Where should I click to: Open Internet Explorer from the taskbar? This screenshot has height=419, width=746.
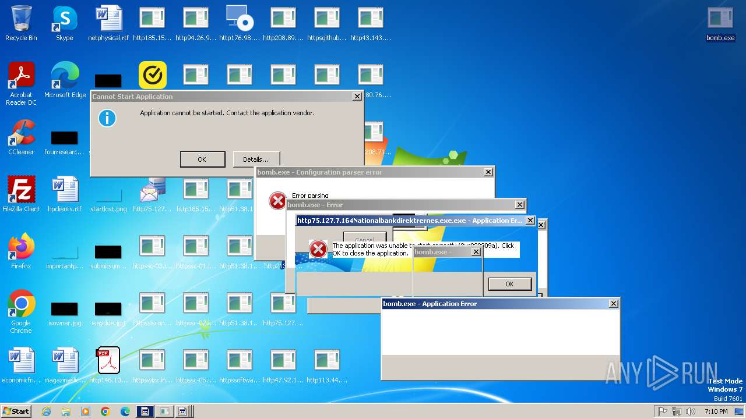tap(46, 411)
